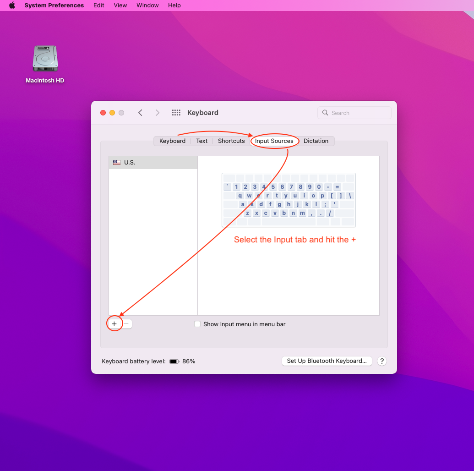
Task: Click the Keyboard window title
Action: click(x=203, y=113)
